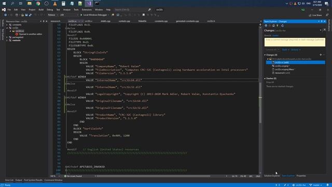Screen dimensions: 332x187
Task: Select crc32c.vcxproj in Changes list
Action: pyautogui.click(x=282, y=66)
